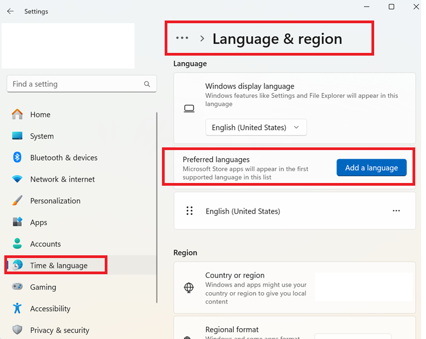Close the Settings window
This screenshot has width=426, height=339.
pos(416,6)
